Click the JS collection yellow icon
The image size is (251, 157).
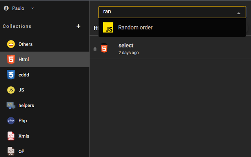[11, 90]
